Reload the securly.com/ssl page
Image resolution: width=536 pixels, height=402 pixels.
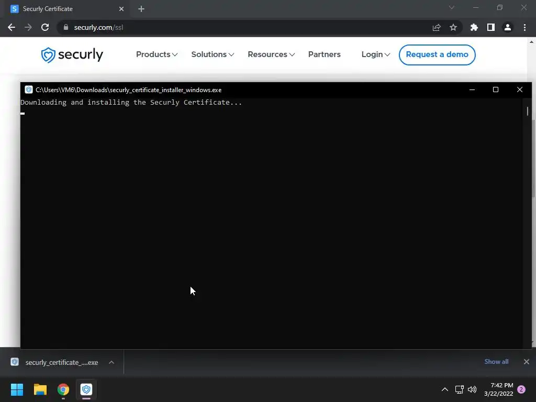[45, 27]
